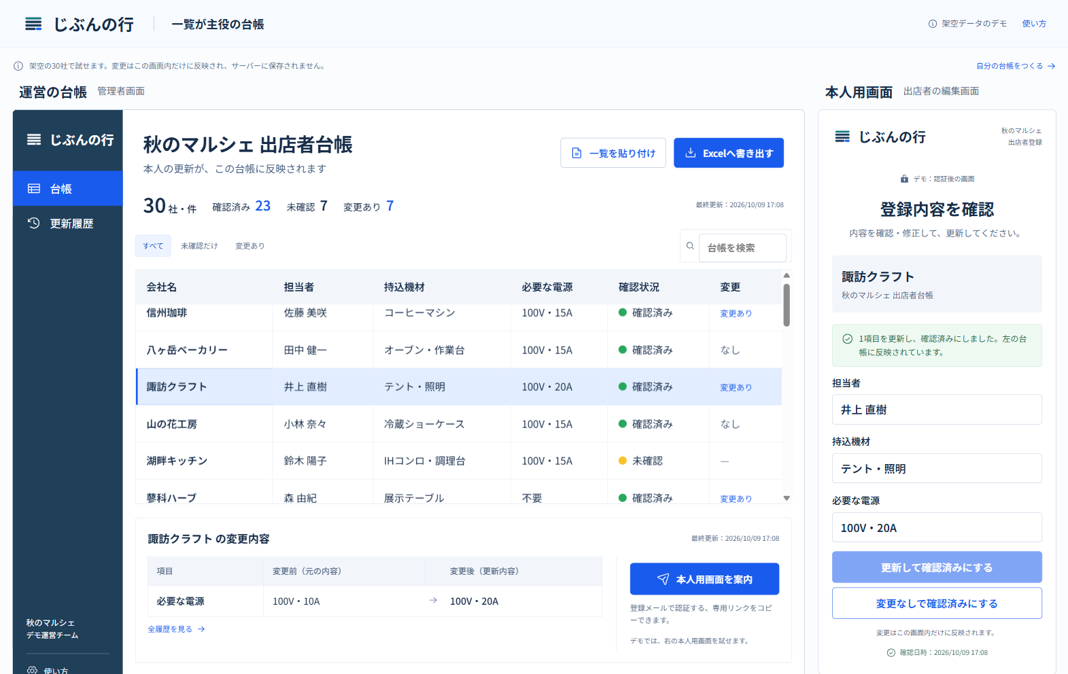Screen dimensions: 1068x674
Task: Switch to 未確認だけ filter tab
Action: pyautogui.click(x=199, y=246)
